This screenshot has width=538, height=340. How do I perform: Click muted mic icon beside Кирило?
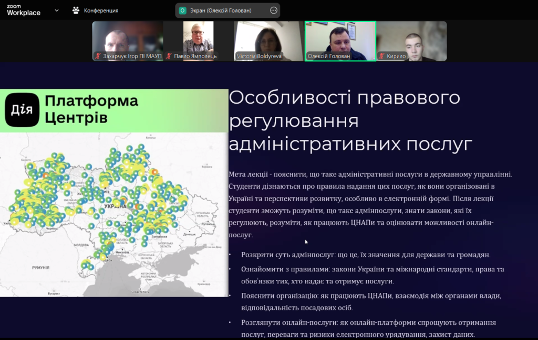pos(381,56)
